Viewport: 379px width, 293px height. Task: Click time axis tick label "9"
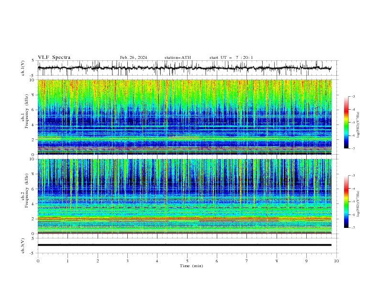coord(306,261)
